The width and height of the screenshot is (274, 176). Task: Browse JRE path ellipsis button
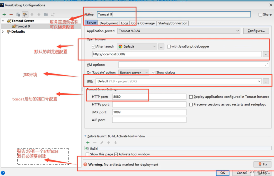tap(266, 81)
